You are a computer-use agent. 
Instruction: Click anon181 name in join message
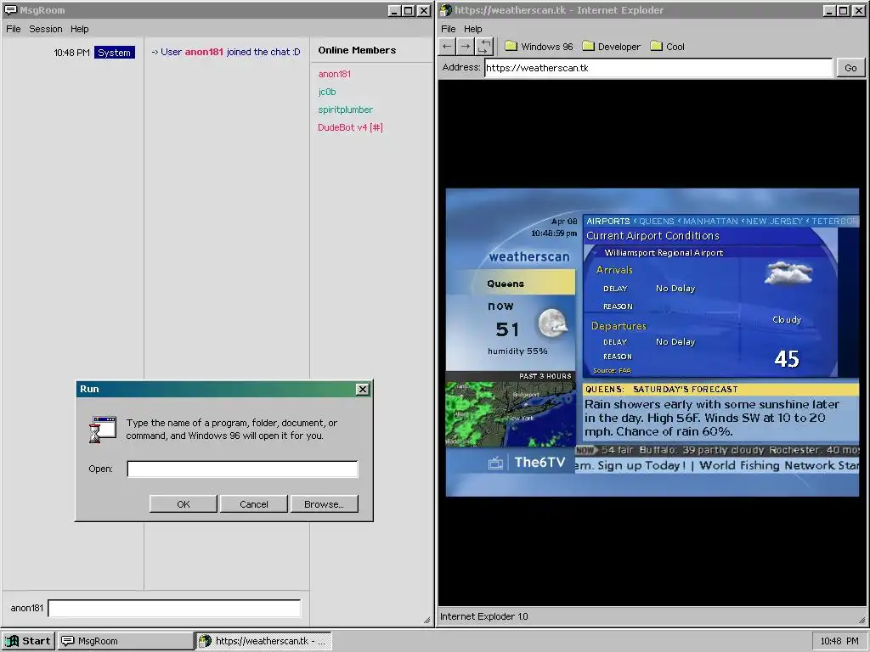(204, 52)
